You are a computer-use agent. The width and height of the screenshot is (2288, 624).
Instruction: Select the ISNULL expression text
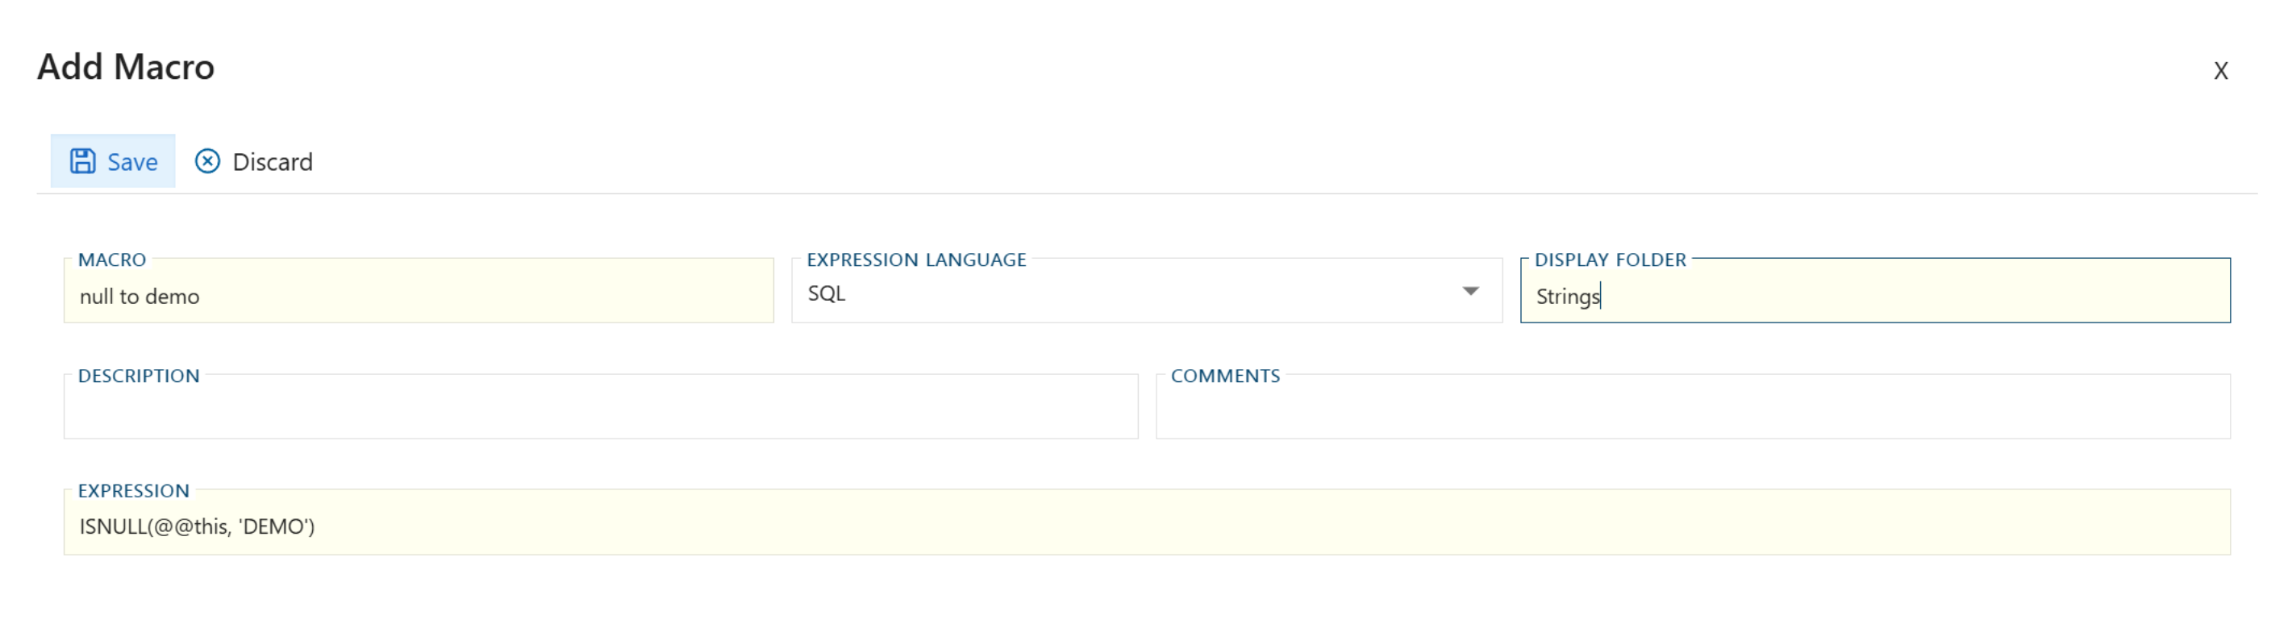195,526
